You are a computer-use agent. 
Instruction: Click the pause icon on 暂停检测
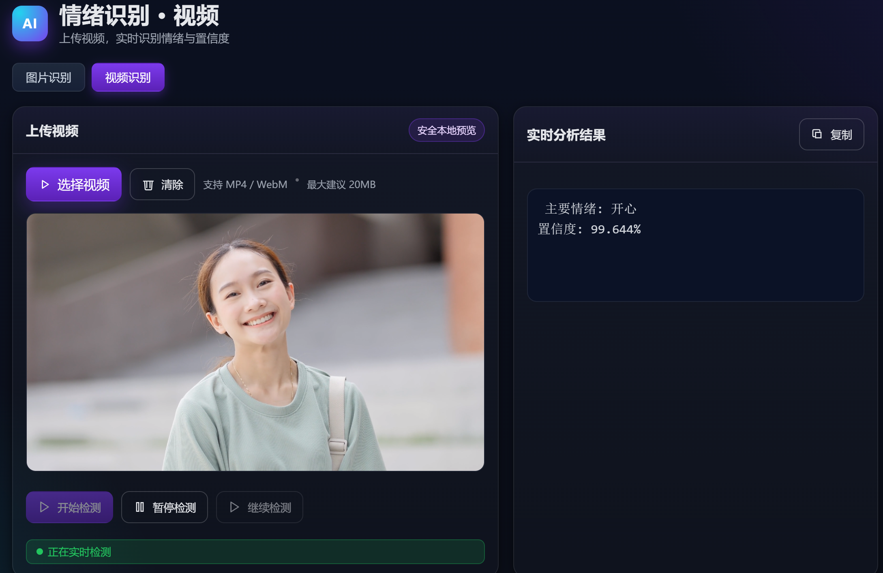(140, 507)
